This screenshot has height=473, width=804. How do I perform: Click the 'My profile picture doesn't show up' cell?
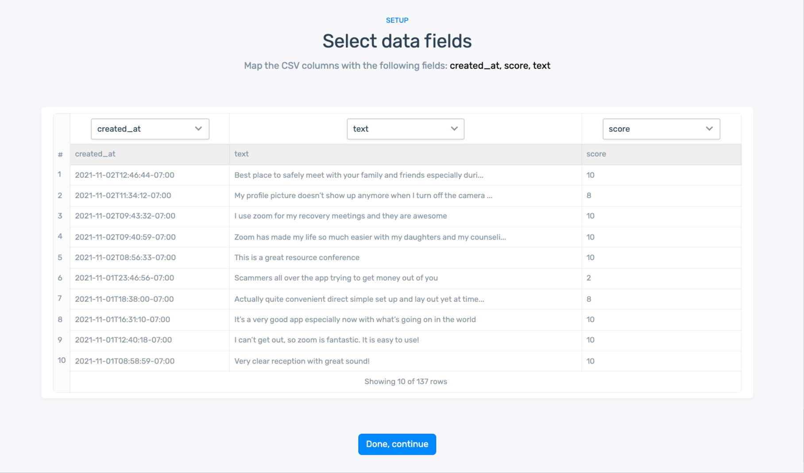pyautogui.click(x=363, y=195)
